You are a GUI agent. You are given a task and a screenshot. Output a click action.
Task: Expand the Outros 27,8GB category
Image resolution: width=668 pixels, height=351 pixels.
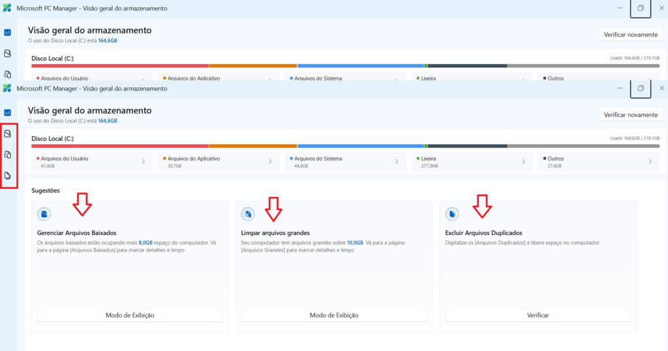(599, 162)
